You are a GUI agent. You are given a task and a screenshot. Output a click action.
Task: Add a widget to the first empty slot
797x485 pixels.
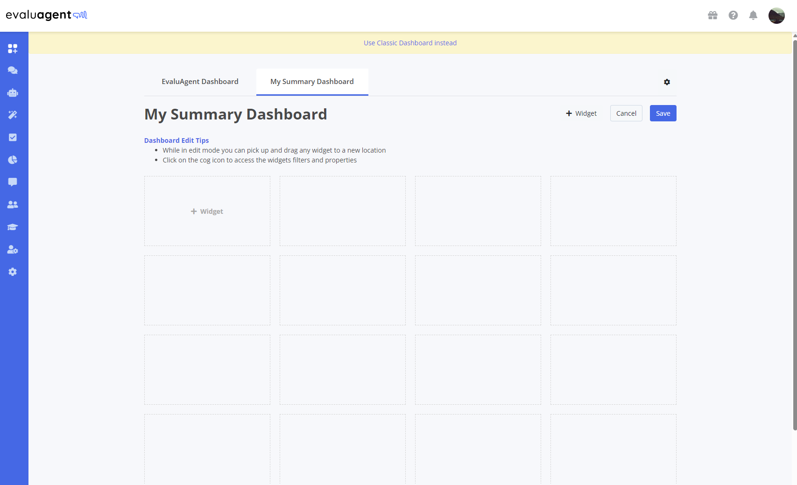point(207,211)
